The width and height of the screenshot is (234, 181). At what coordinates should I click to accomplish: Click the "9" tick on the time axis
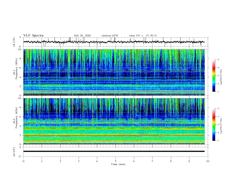pos(189,161)
